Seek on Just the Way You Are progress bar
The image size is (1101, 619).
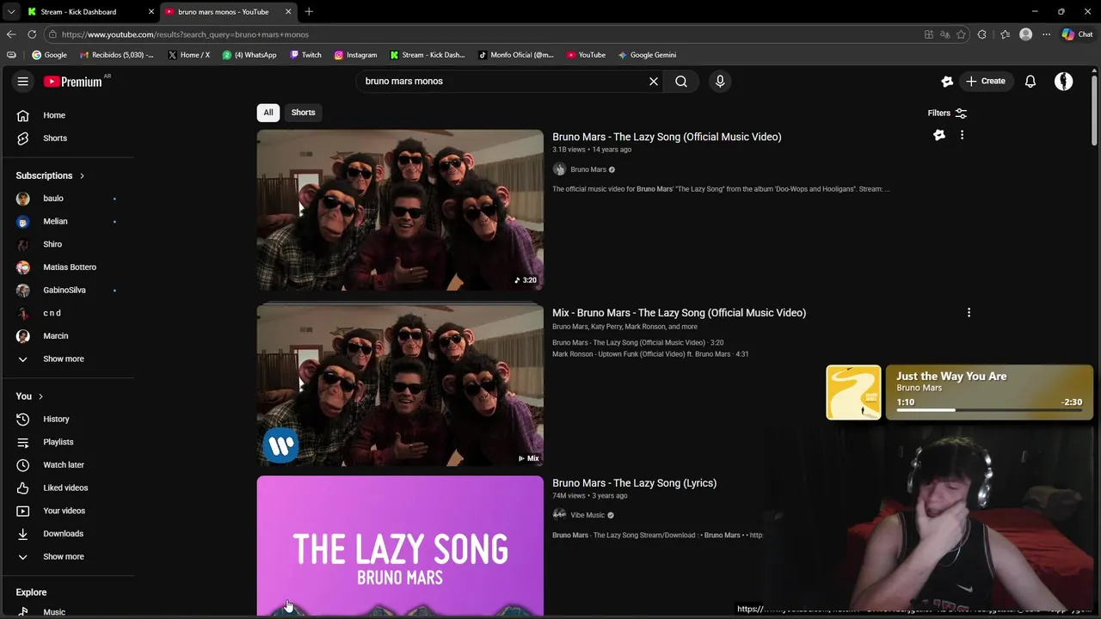(989, 410)
